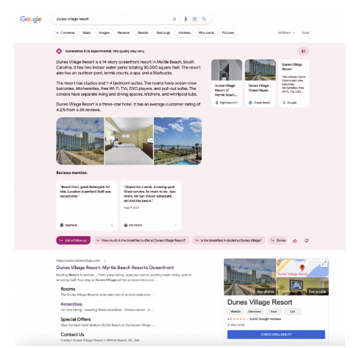Open the map thumbnail in knowledge panel

(302, 268)
